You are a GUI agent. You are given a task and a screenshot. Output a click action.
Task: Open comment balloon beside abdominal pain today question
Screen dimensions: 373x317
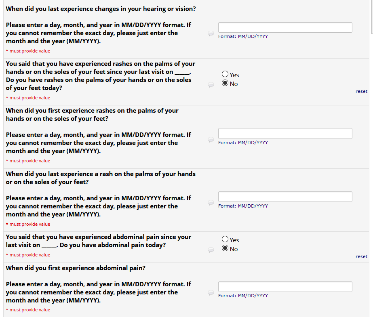pyautogui.click(x=211, y=250)
